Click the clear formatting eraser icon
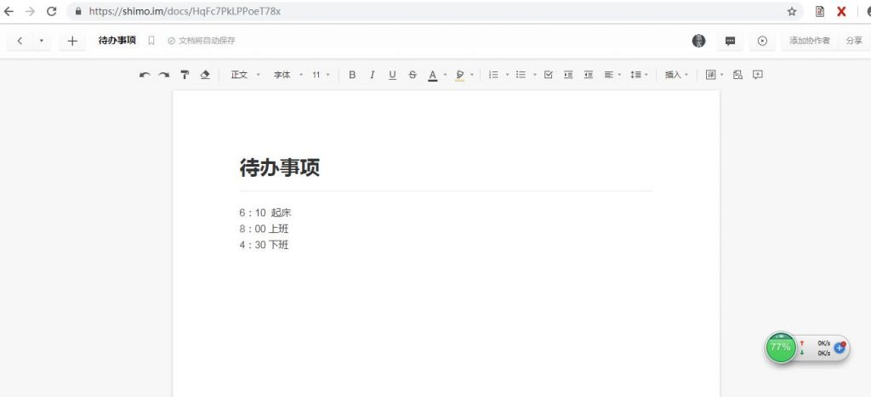Image resolution: width=871 pixels, height=397 pixels. 204,75
